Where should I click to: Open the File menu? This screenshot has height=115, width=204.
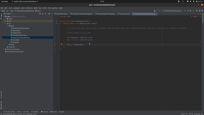(2, 8)
